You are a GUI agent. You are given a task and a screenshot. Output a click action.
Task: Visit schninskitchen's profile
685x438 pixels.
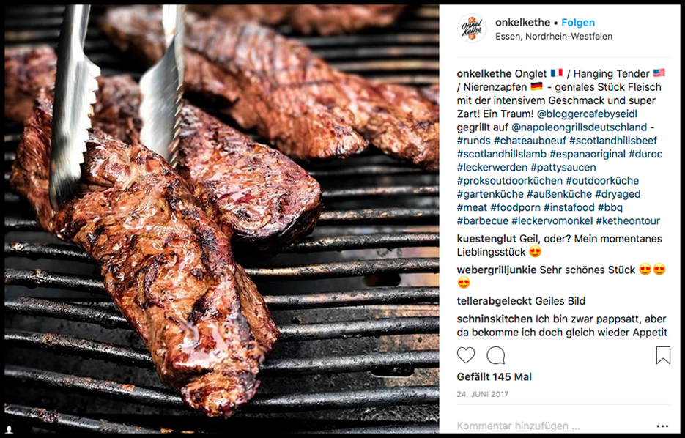[495, 319]
